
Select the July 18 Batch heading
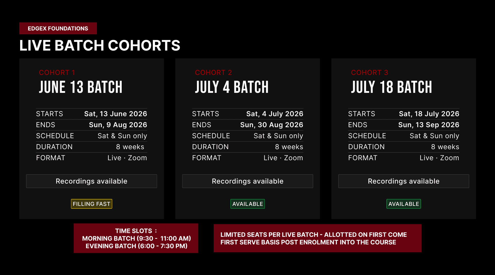point(391,87)
